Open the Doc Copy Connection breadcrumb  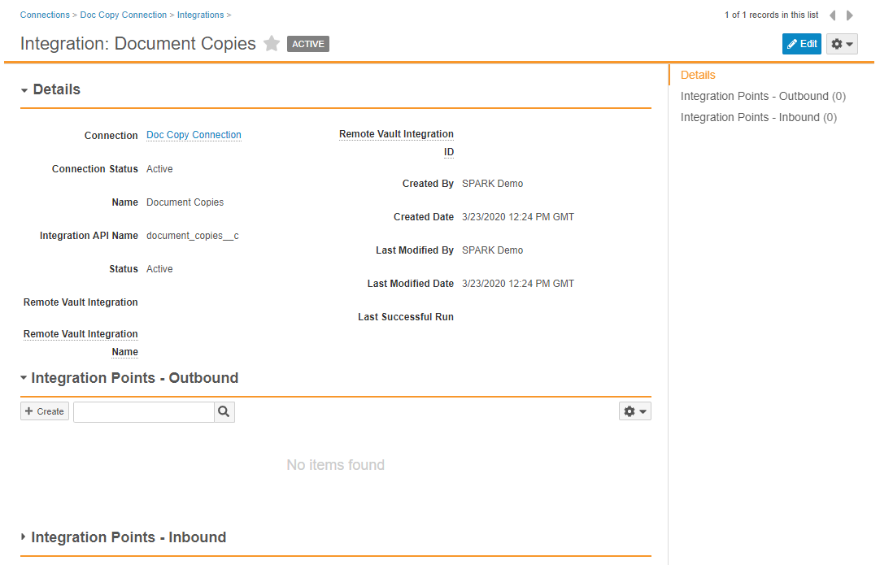click(x=124, y=15)
